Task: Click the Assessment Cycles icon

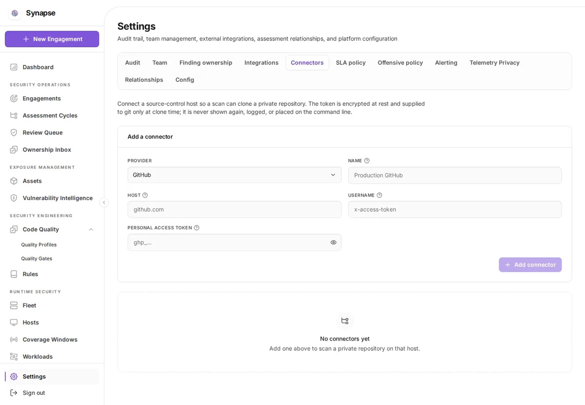Action: tap(14, 115)
